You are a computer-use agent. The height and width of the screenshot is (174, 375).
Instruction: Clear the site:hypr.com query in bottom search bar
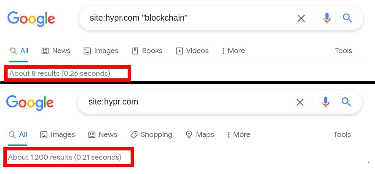(x=300, y=102)
